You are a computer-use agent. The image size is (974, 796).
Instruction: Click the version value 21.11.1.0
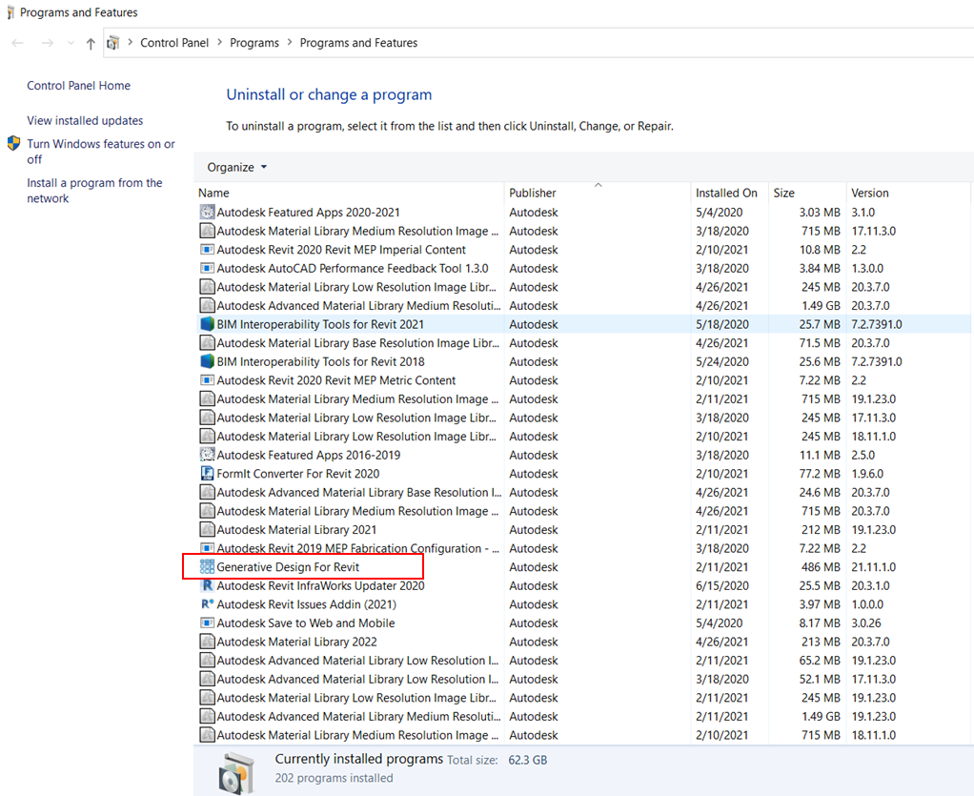coord(873,566)
